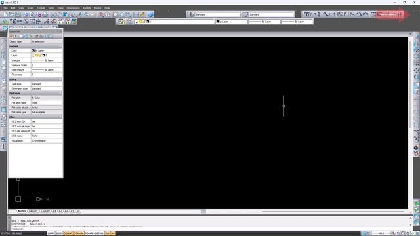The height and width of the screenshot is (236, 420).
Task: Open the Text style Standard dropdown
Action: (217, 14)
